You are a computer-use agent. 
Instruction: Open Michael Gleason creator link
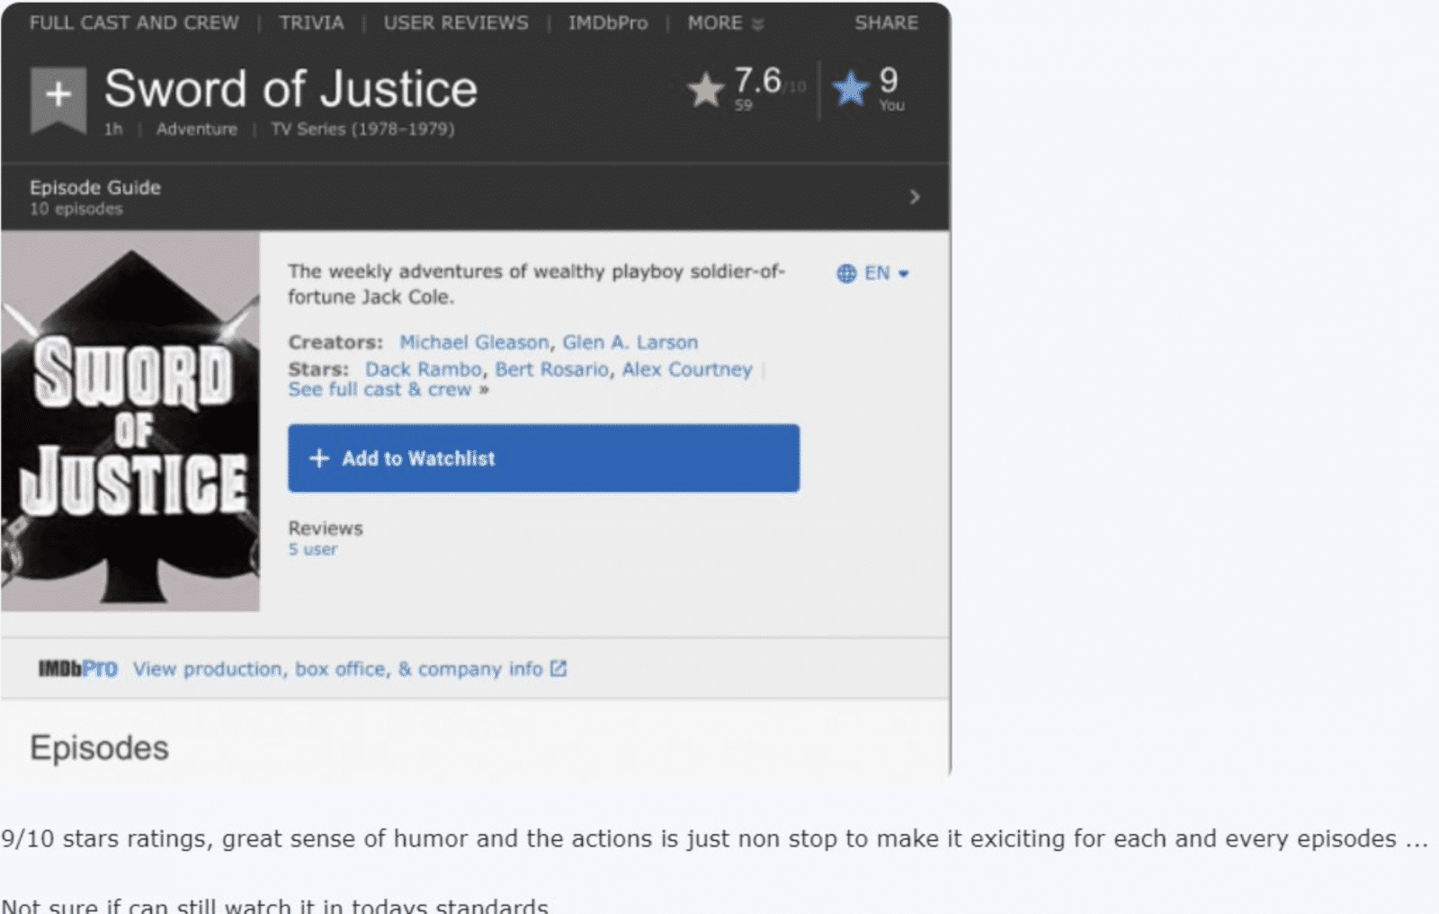[474, 342]
